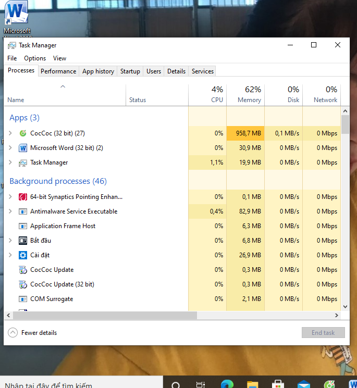Open Task View on the taskbar
The image size is (357, 388).
[x=201, y=384]
